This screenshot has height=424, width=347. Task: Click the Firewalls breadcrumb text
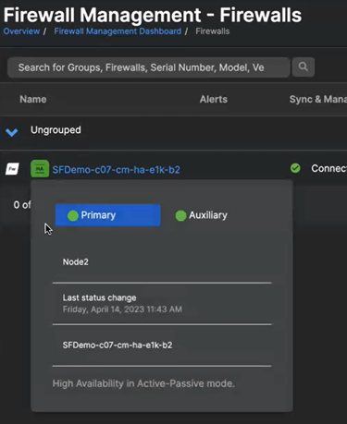click(213, 31)
